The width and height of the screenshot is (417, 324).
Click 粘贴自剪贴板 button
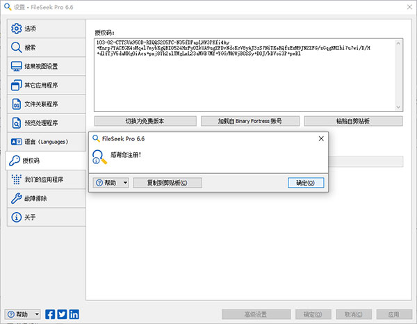[353, 121]
